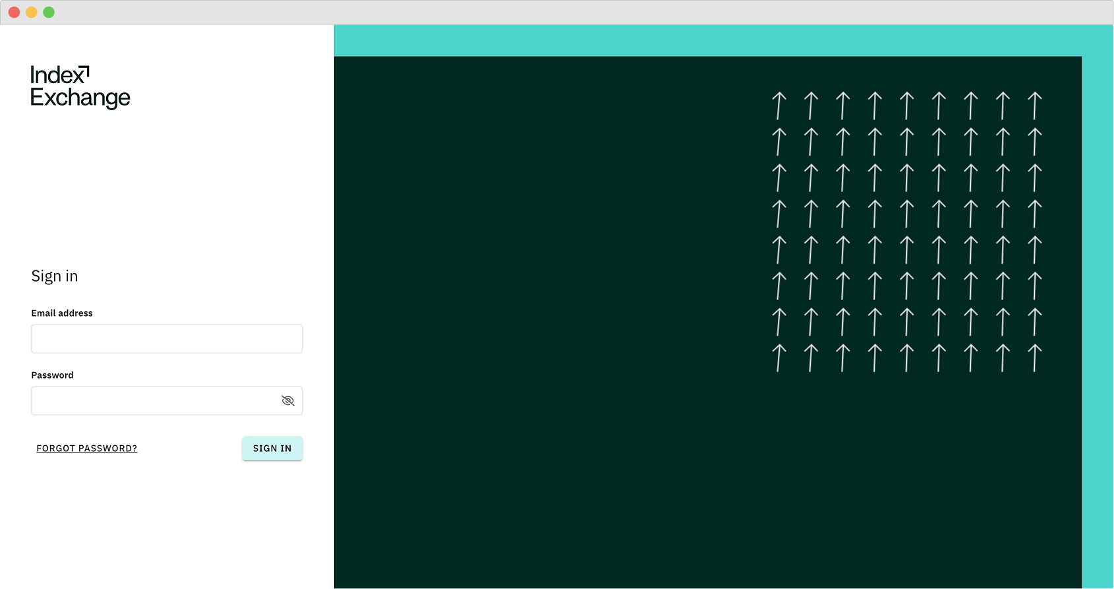Focus the Email address input field
This screenshot has height=589, width=1114.
167,338
